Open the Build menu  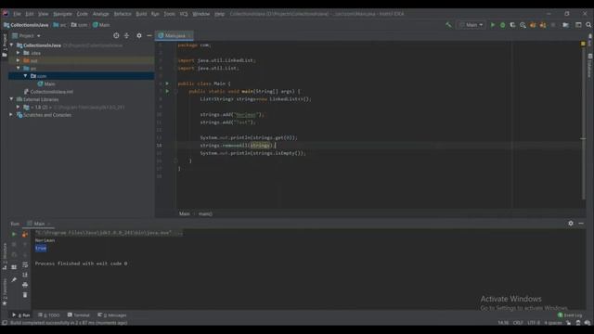(x=141, y=14)
